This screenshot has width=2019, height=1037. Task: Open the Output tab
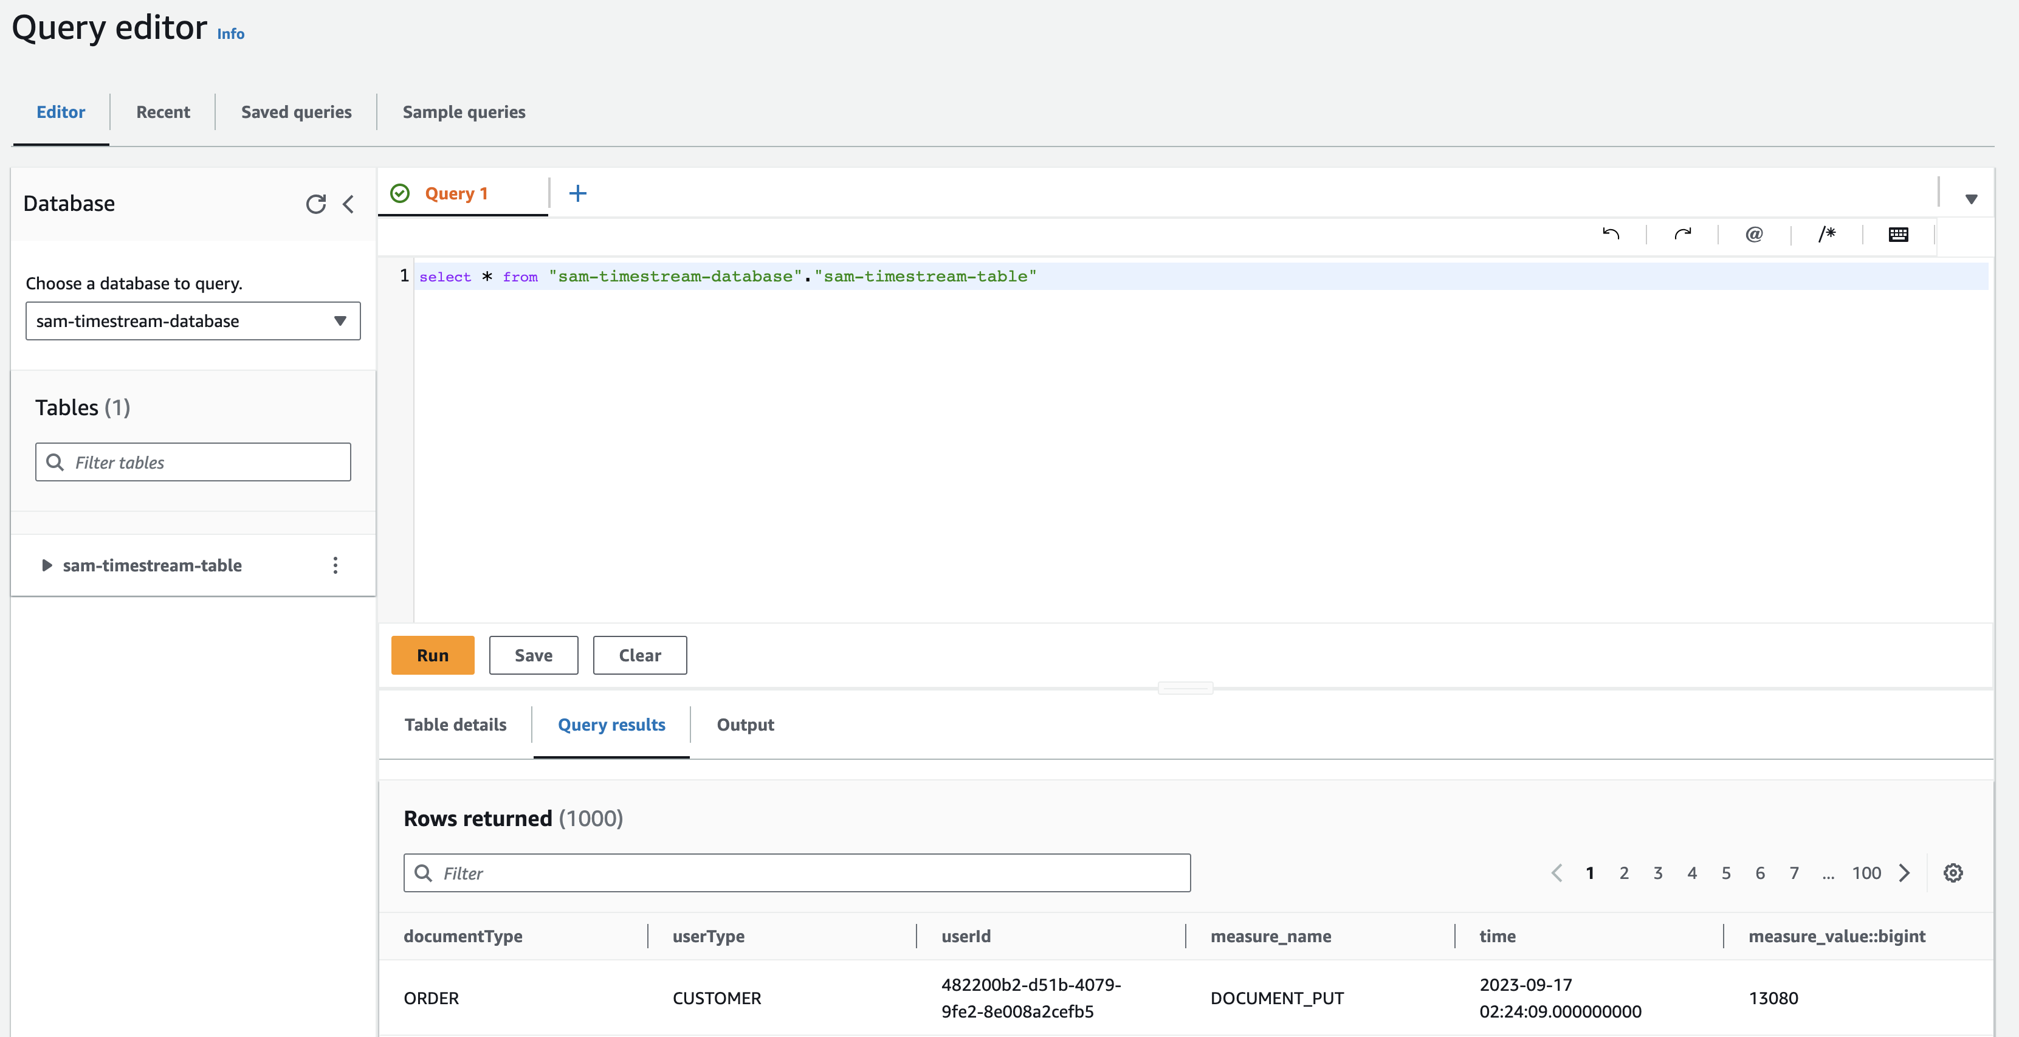pos(745,725)
